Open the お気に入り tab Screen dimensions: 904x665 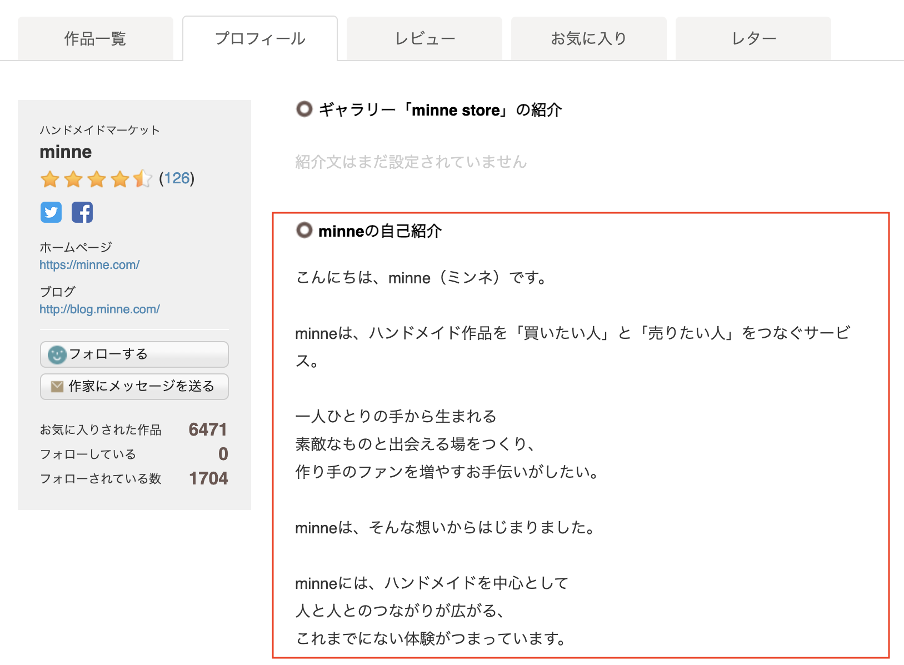click(x=589, y=38)
